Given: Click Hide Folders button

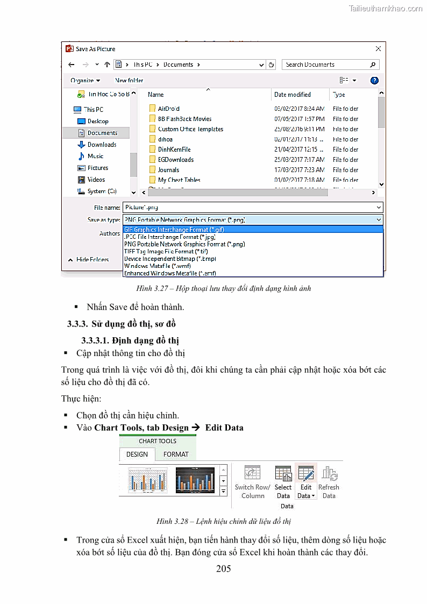Looking at the screenshot, I should click(89, 259).
